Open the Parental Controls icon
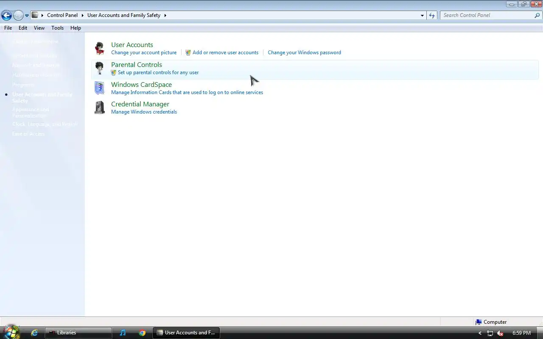 (x=100, y=68)
